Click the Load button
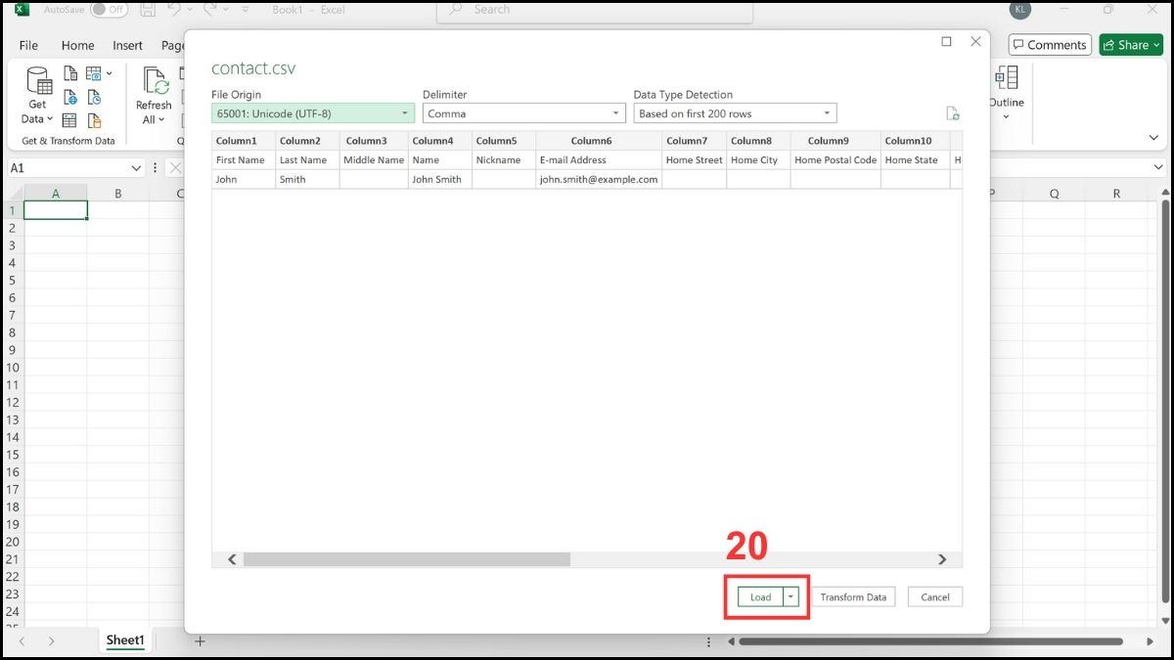Image resolution: width=1174 pixels, height=660 pixels. 762,596
